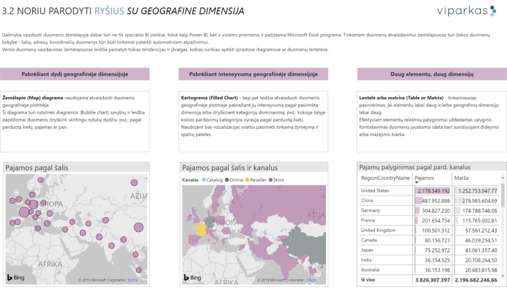Click 'Pabrėžiant dydį geografinėje dimensijoje' header
The height and width of the screenshot is (289, 507).
coord(75,74)
